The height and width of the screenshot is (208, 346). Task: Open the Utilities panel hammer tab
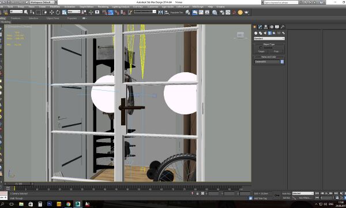click(283, 27)
